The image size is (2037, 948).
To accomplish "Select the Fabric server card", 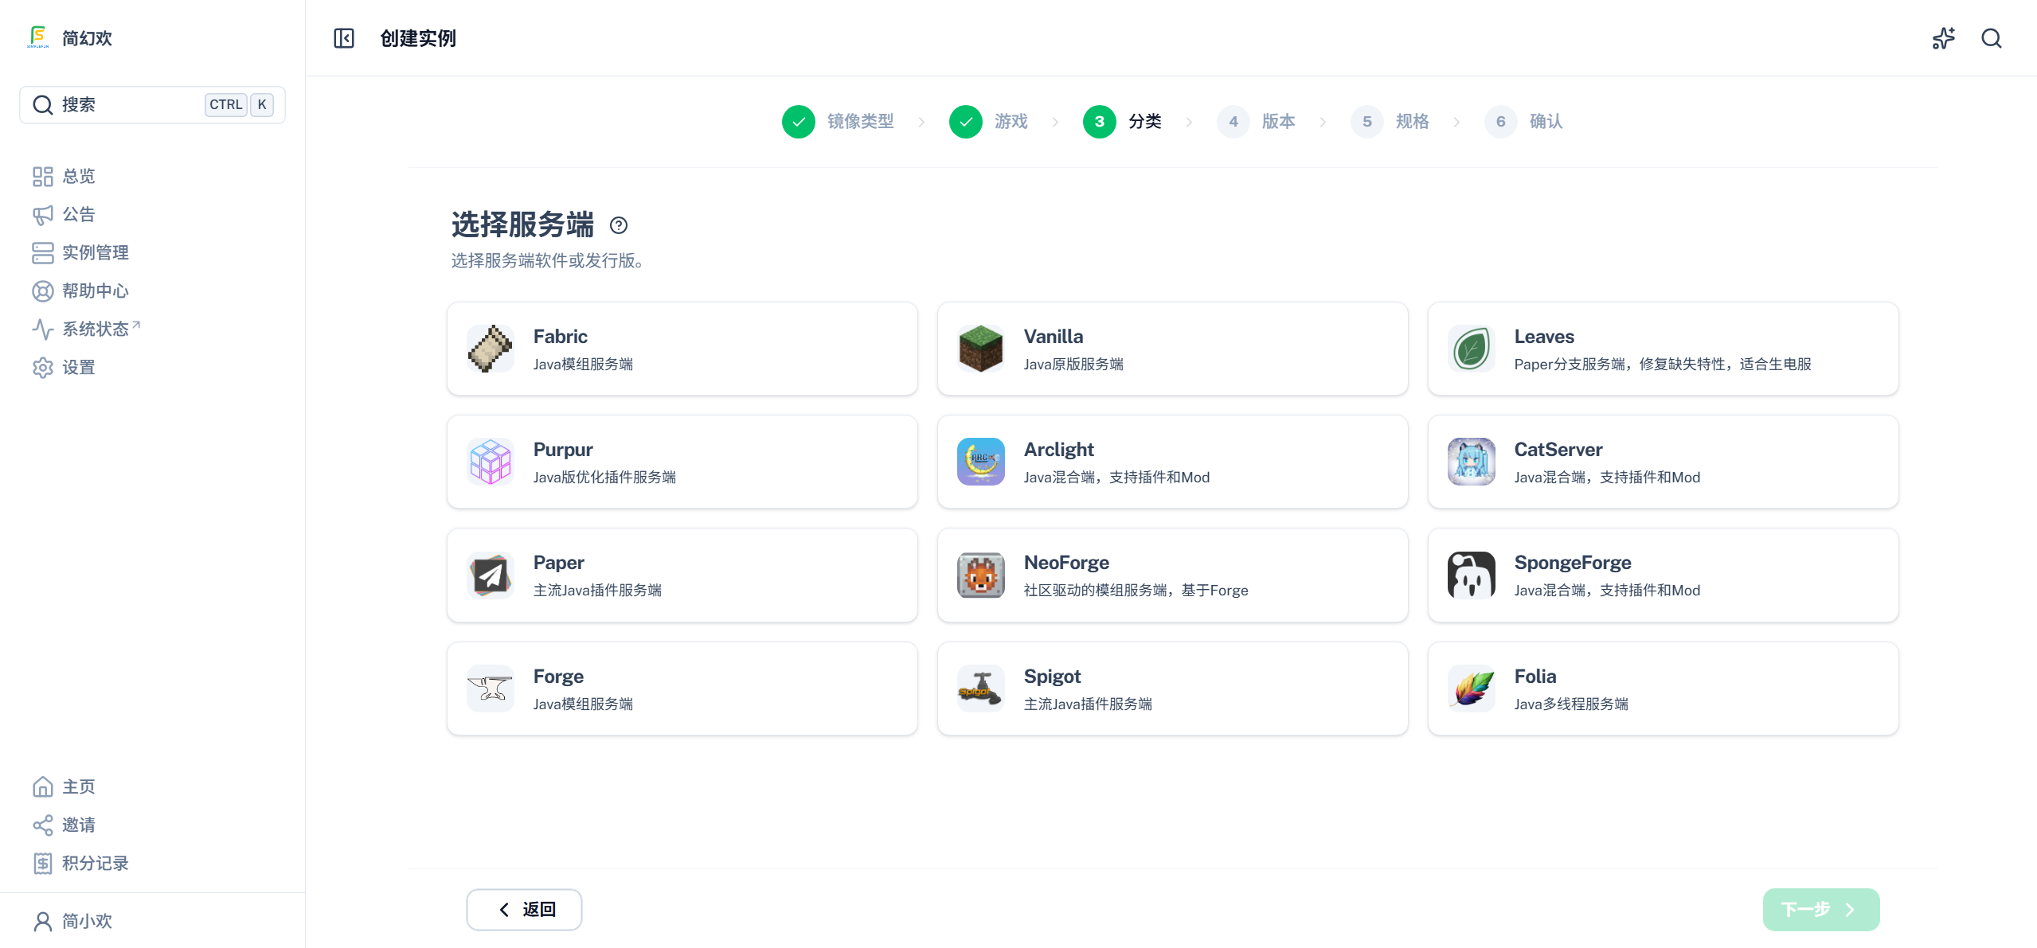I will pos(682,349).
